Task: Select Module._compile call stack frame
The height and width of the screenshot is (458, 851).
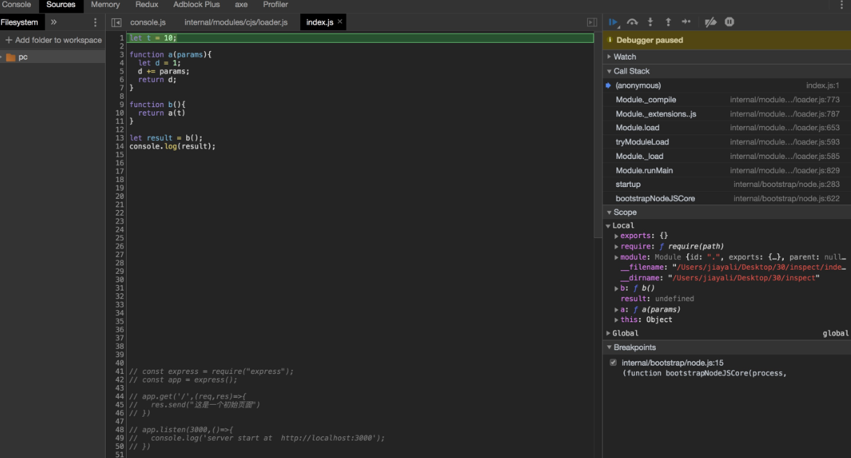Action: [x=645, y=99]
